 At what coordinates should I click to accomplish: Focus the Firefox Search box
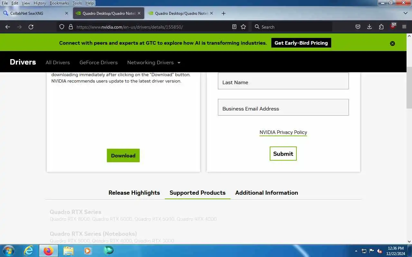click(x=291, y=27)
